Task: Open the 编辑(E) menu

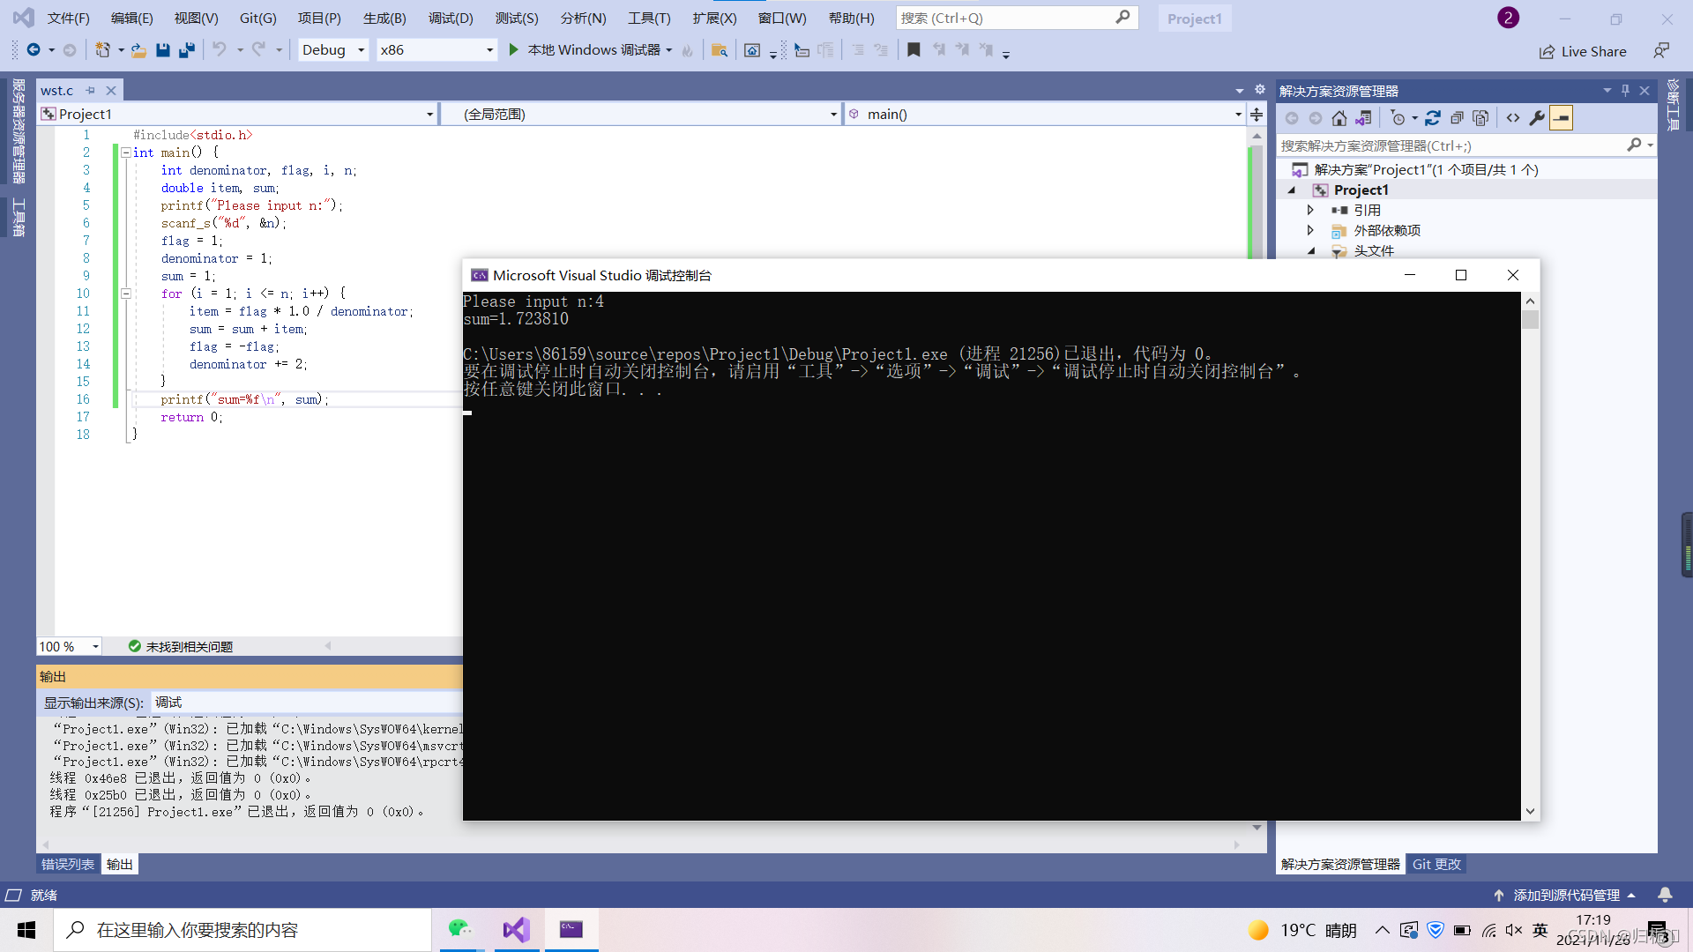Action: [x=131, y=18]
